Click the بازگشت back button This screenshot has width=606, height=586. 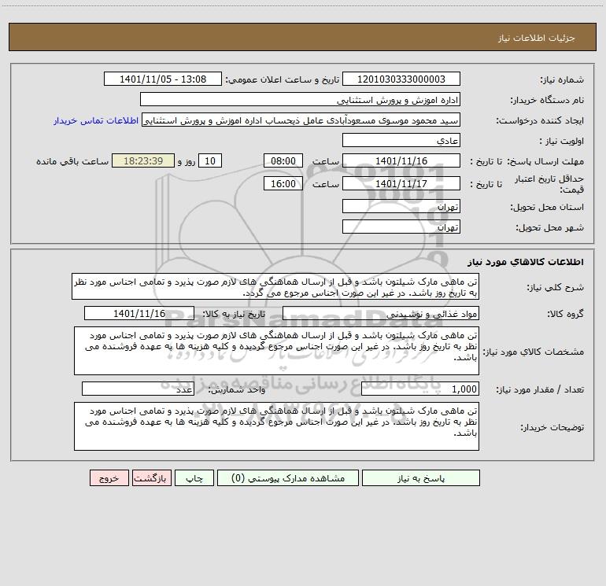point(151,477)
